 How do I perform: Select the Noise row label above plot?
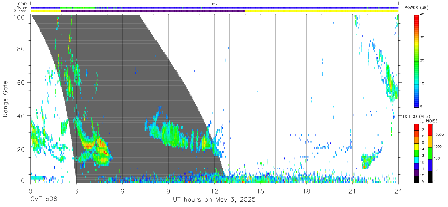click(x=22, y=7)
